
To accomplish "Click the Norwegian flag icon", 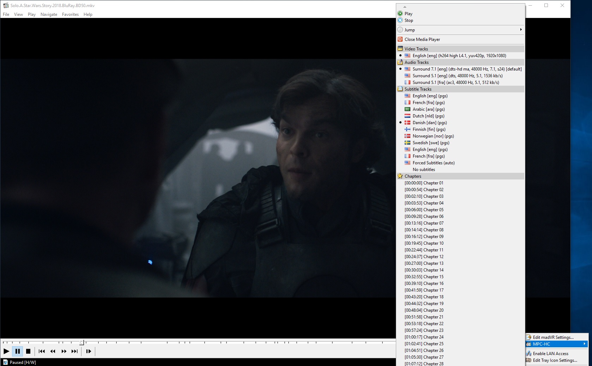I will pyautogui.click(x=407, y=136).
